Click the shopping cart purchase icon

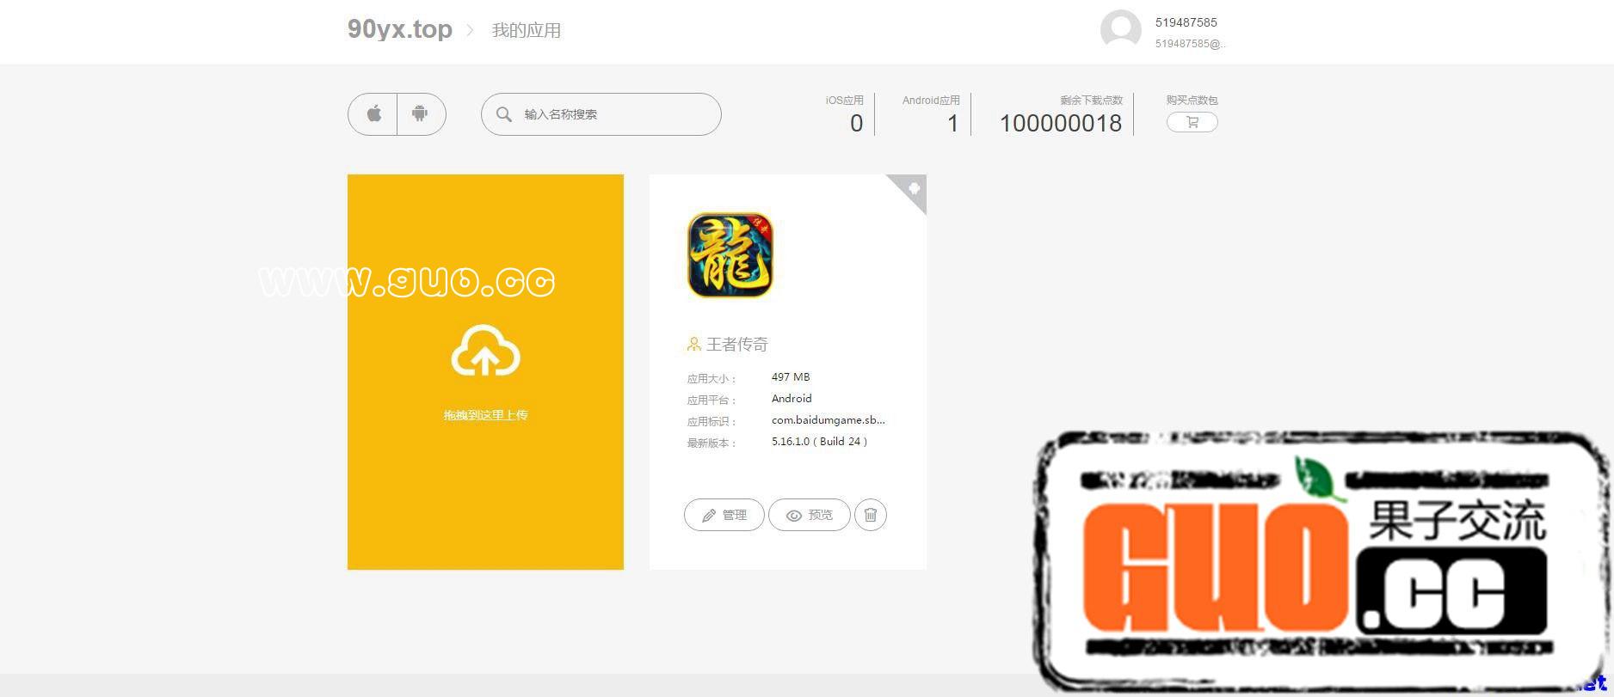tap(1192, 122)
